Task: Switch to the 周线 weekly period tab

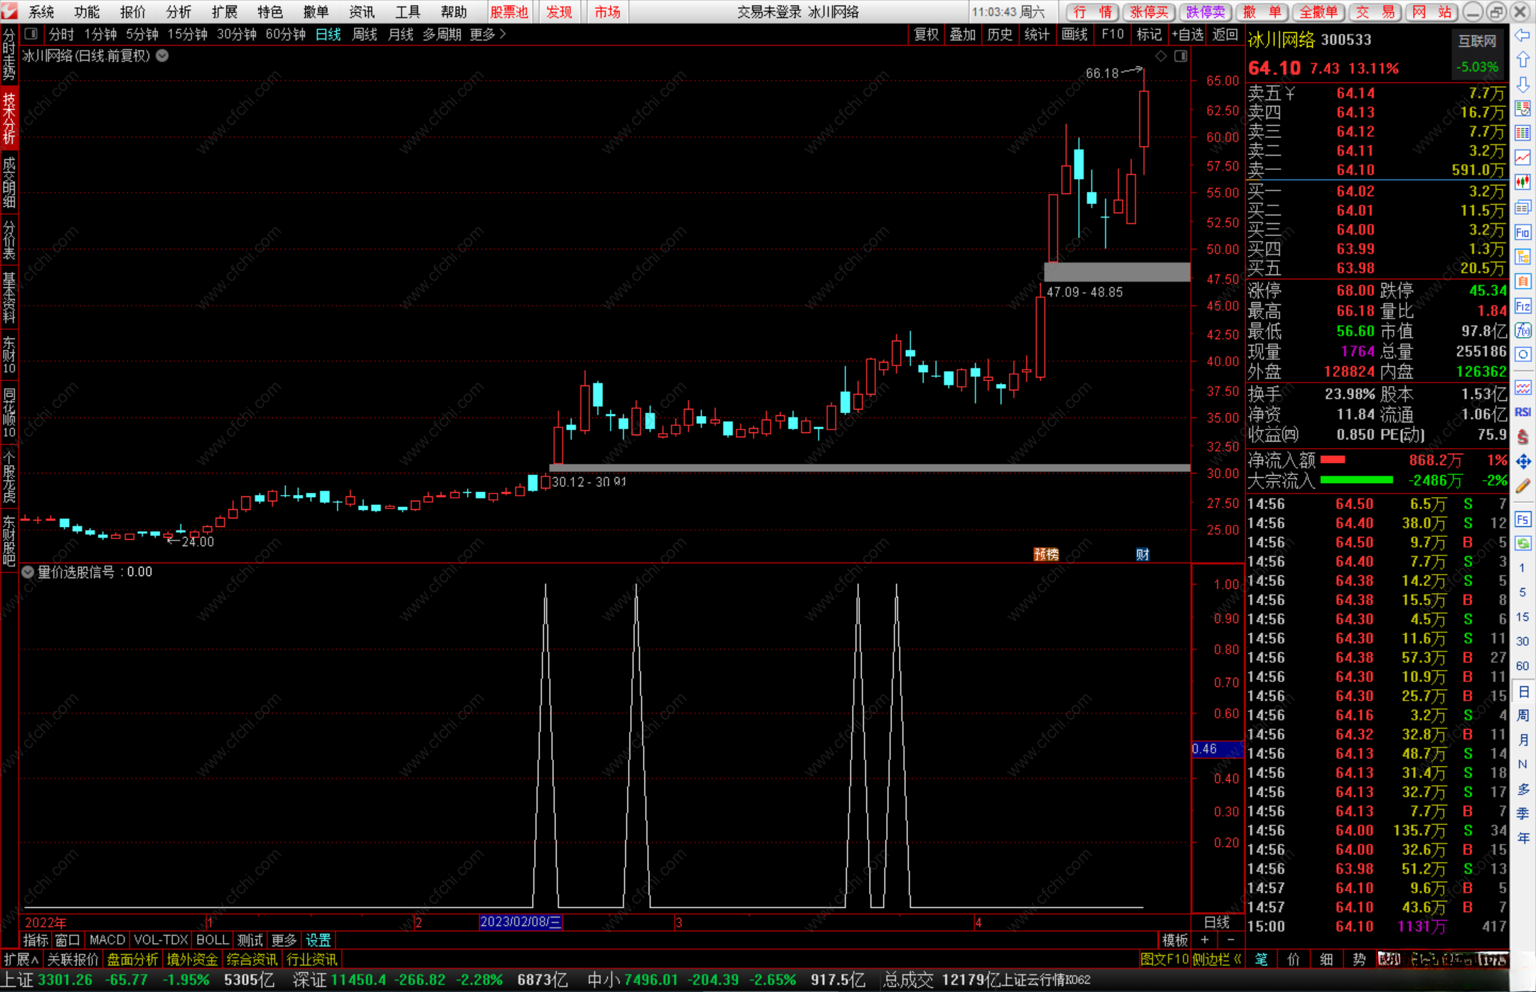Action: pos(364,34)
